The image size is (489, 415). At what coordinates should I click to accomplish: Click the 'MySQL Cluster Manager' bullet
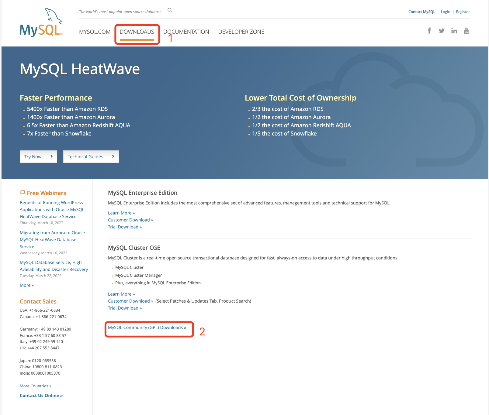pyautogui.click(x=138, y=275)
